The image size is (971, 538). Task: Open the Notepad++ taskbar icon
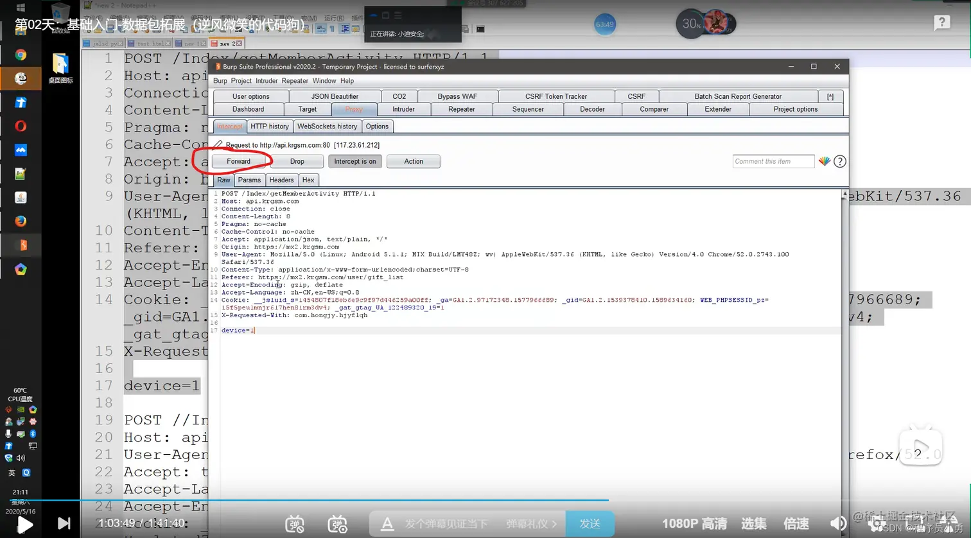[21, 173]
